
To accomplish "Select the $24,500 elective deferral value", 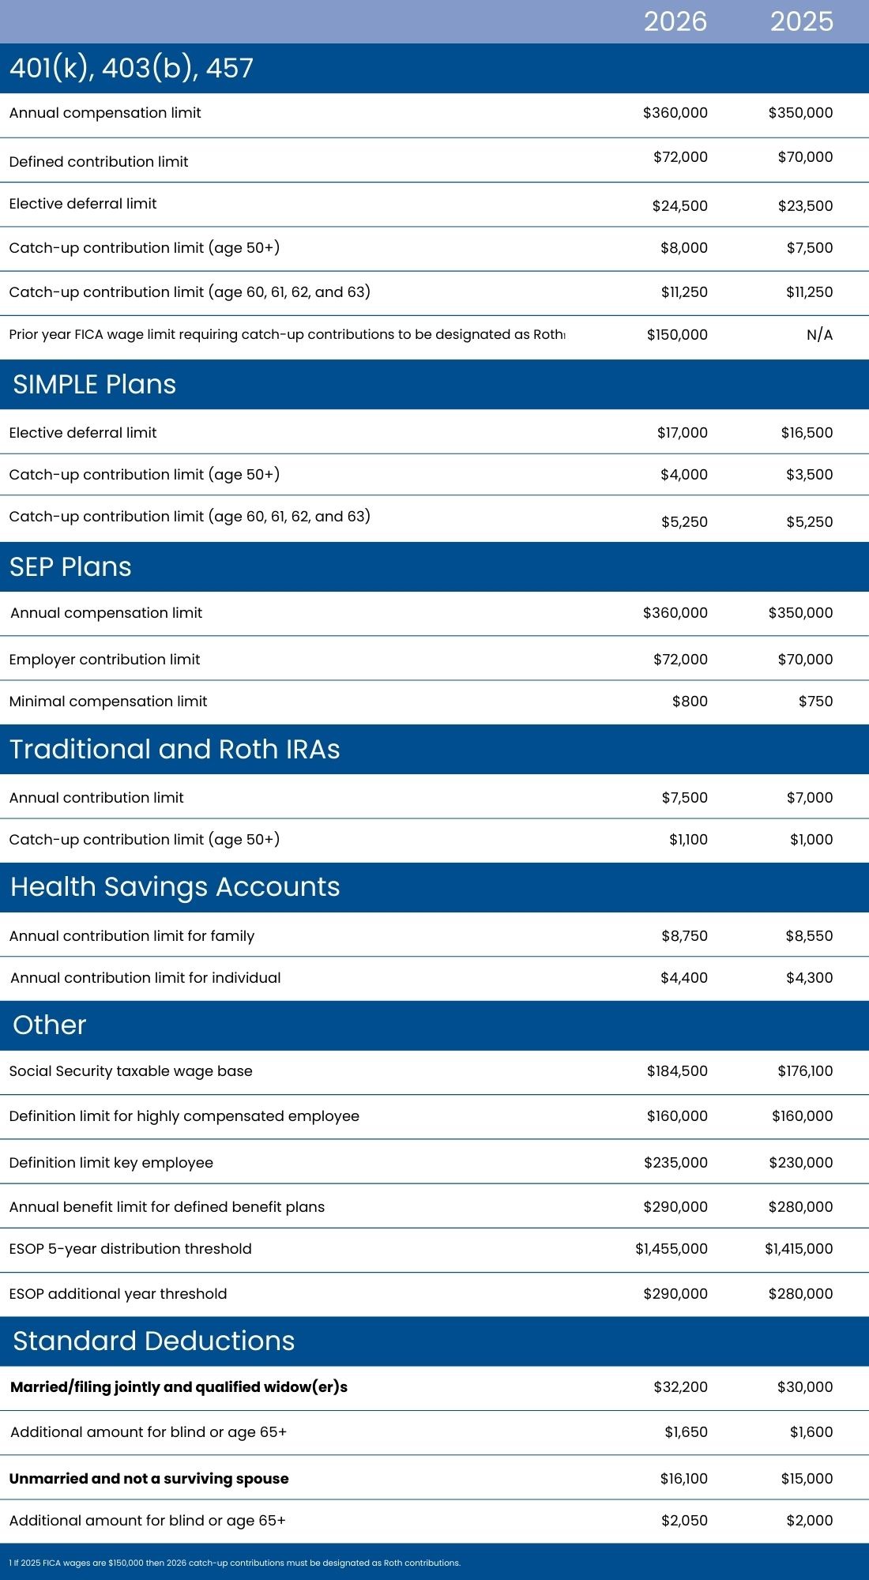I will (x=679, y=206).
